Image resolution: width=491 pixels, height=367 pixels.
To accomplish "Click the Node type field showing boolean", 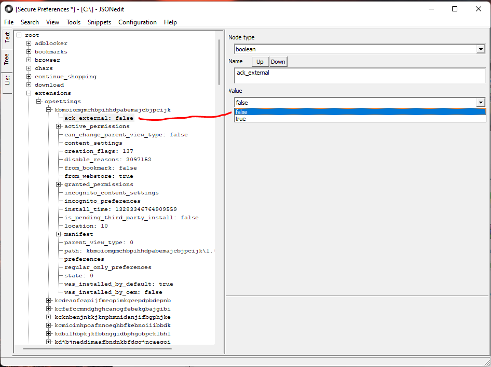I will click(x=356, y=49).
